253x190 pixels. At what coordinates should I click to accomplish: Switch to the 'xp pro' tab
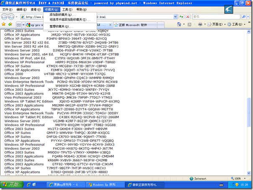click(x=35, y=25)
